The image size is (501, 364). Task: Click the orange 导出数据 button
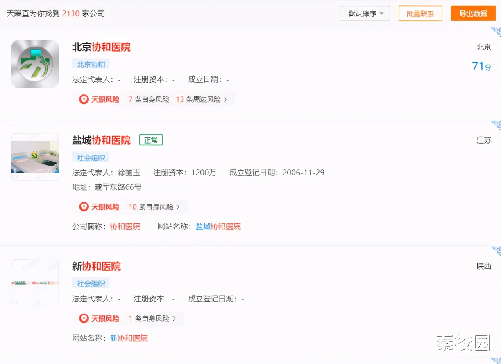click(473, 13)
